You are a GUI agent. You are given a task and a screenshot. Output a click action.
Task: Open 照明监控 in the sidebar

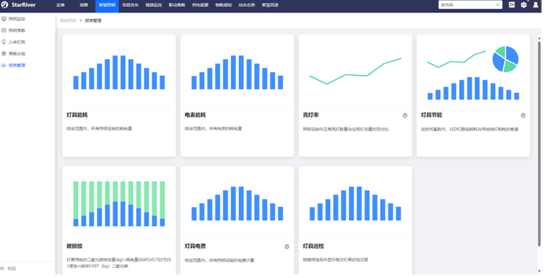(x=16, y=19)
